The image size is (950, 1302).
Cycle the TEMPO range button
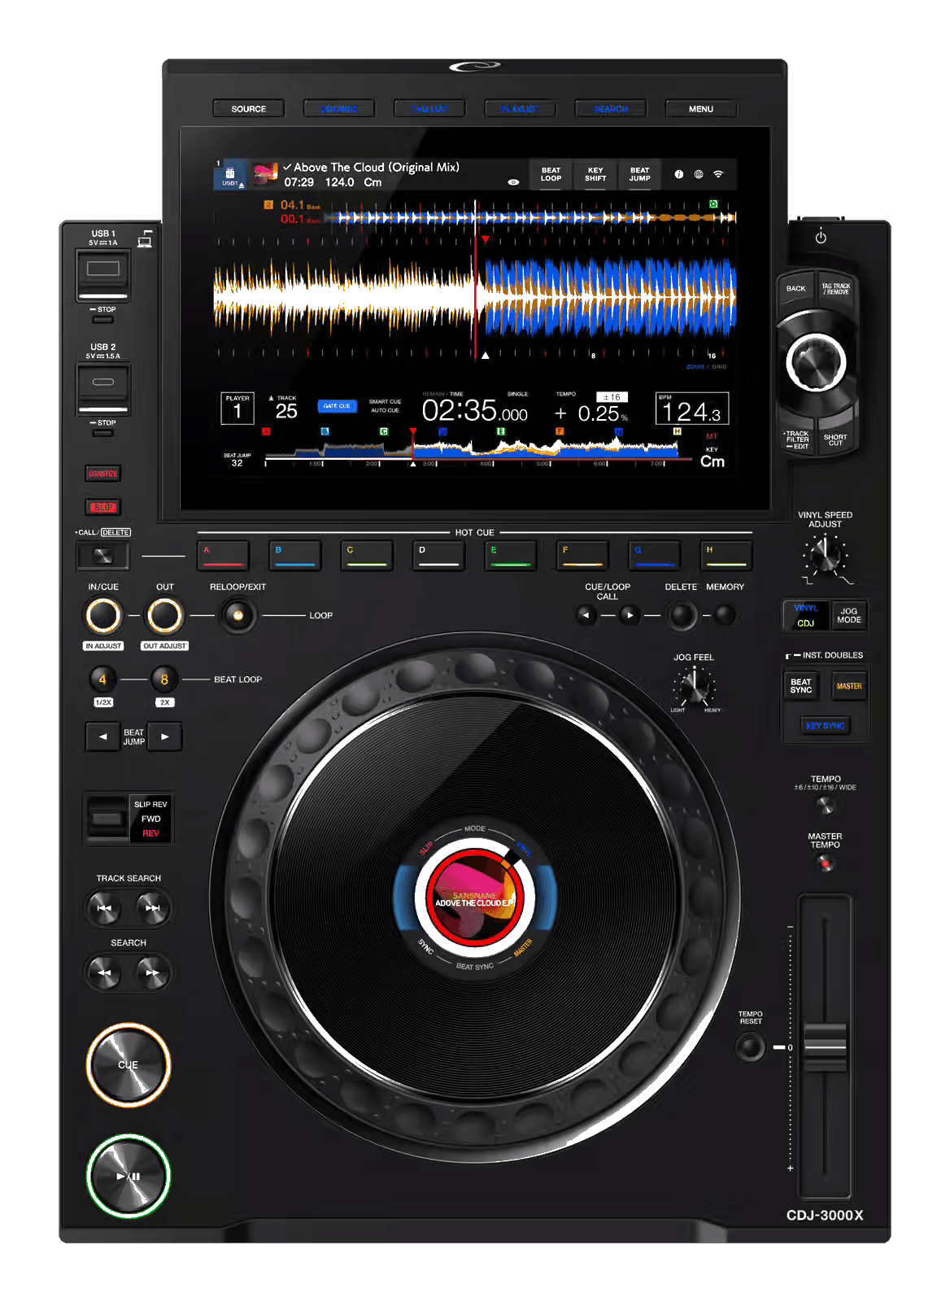826,806
